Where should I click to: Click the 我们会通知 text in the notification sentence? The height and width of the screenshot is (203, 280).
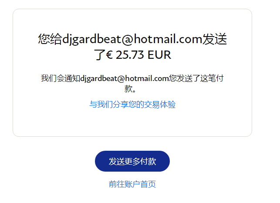pyautogui.click(x=61, y=78)
